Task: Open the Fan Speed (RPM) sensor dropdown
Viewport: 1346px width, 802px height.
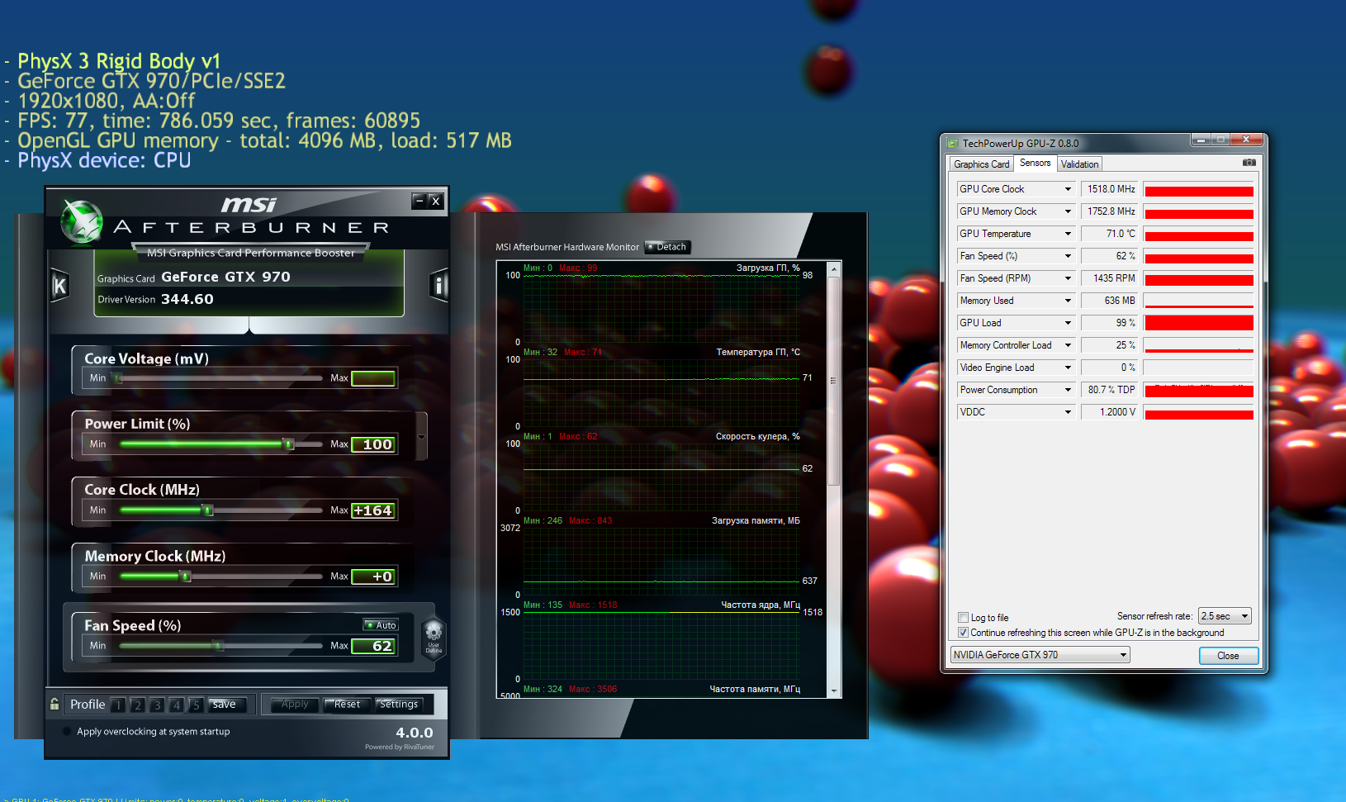Action: 1068,278
